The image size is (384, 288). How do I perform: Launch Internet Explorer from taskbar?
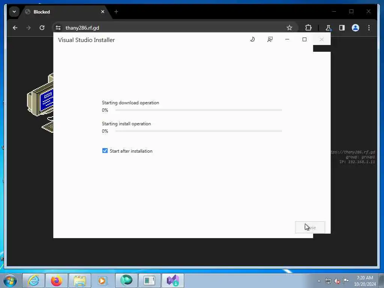[33, 280]
